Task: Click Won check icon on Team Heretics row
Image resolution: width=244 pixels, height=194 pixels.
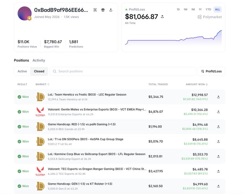Action: pyautogui.click(x=19, y=97)
